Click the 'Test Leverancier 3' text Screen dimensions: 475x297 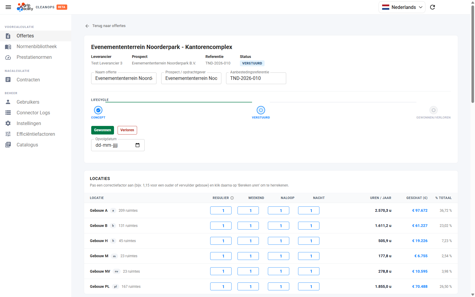pyautogui.click(x=107, y=63)
